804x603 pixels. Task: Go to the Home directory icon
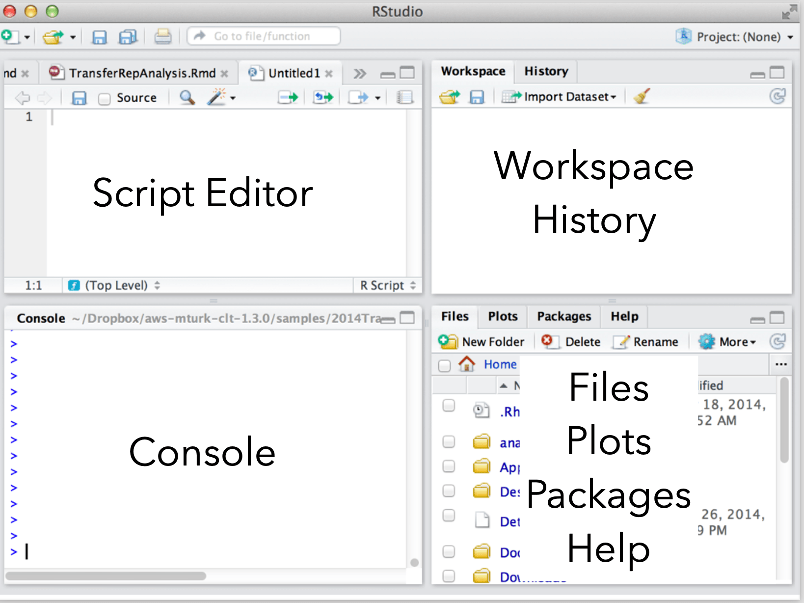pos(467,364)
